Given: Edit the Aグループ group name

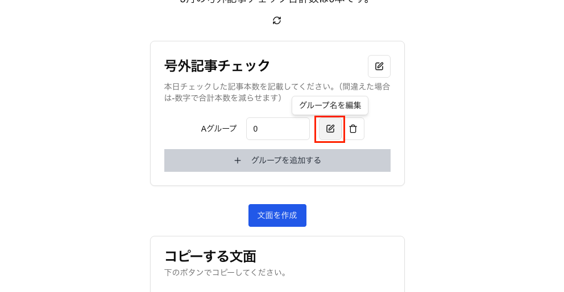Looking at the screenshot, I should point(330,129).
